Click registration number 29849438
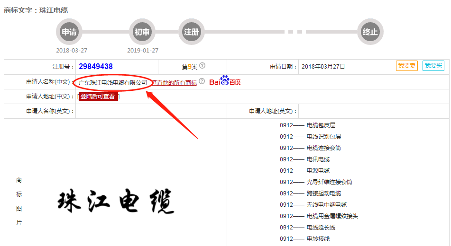 click(x=96, y=66)
